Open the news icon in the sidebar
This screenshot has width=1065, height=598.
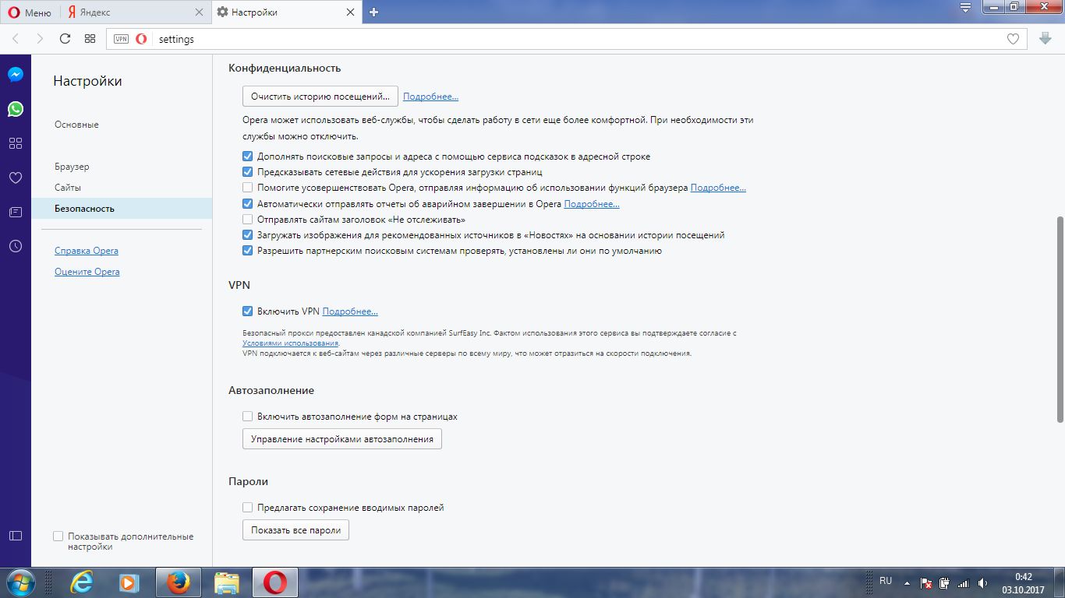(16, 212)
